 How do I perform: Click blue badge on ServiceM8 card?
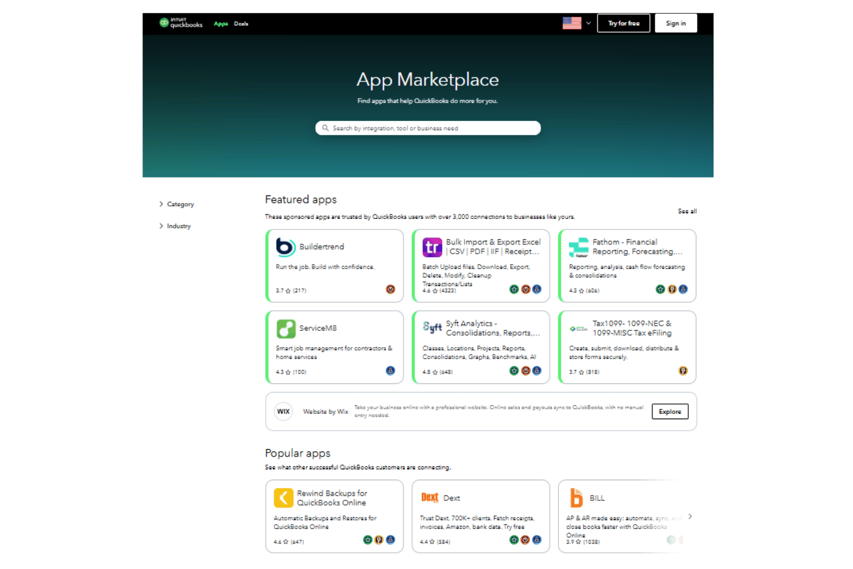click(x=390, y=371)
